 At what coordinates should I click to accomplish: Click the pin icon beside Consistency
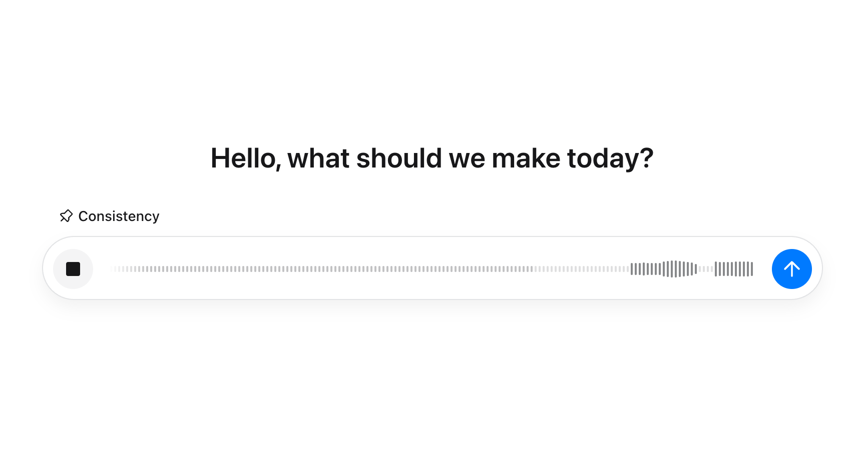coord(66,216)
